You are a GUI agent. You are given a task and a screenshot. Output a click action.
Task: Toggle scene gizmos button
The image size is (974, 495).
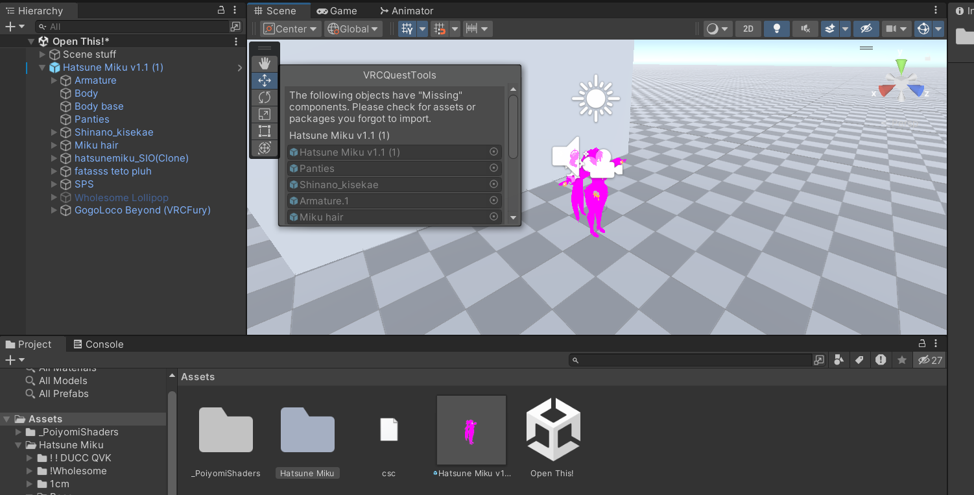pyautogui.click(x=923, y=29)
